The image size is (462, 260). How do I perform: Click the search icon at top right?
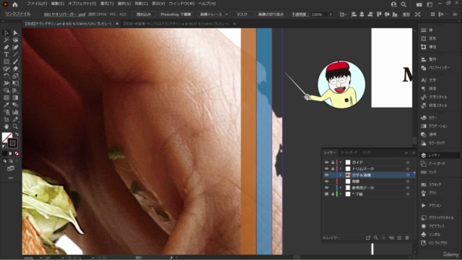(x=404, y=4)
